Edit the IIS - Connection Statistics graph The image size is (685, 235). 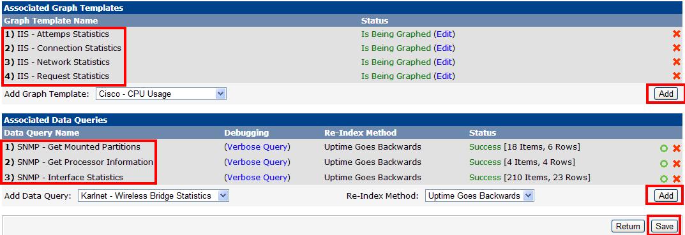tap(444, 48)
